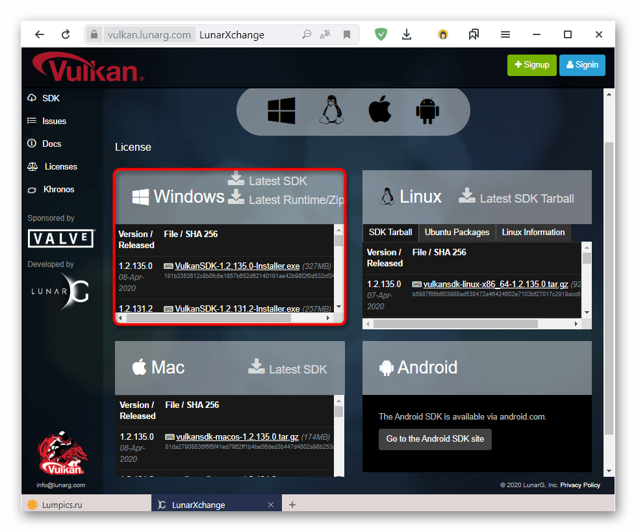Screen dimensions: 636x532
Task: Click the blue Signin button
Action: tap(582, 65)
